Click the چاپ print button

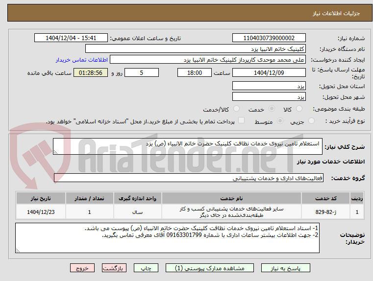coord(146,268)
